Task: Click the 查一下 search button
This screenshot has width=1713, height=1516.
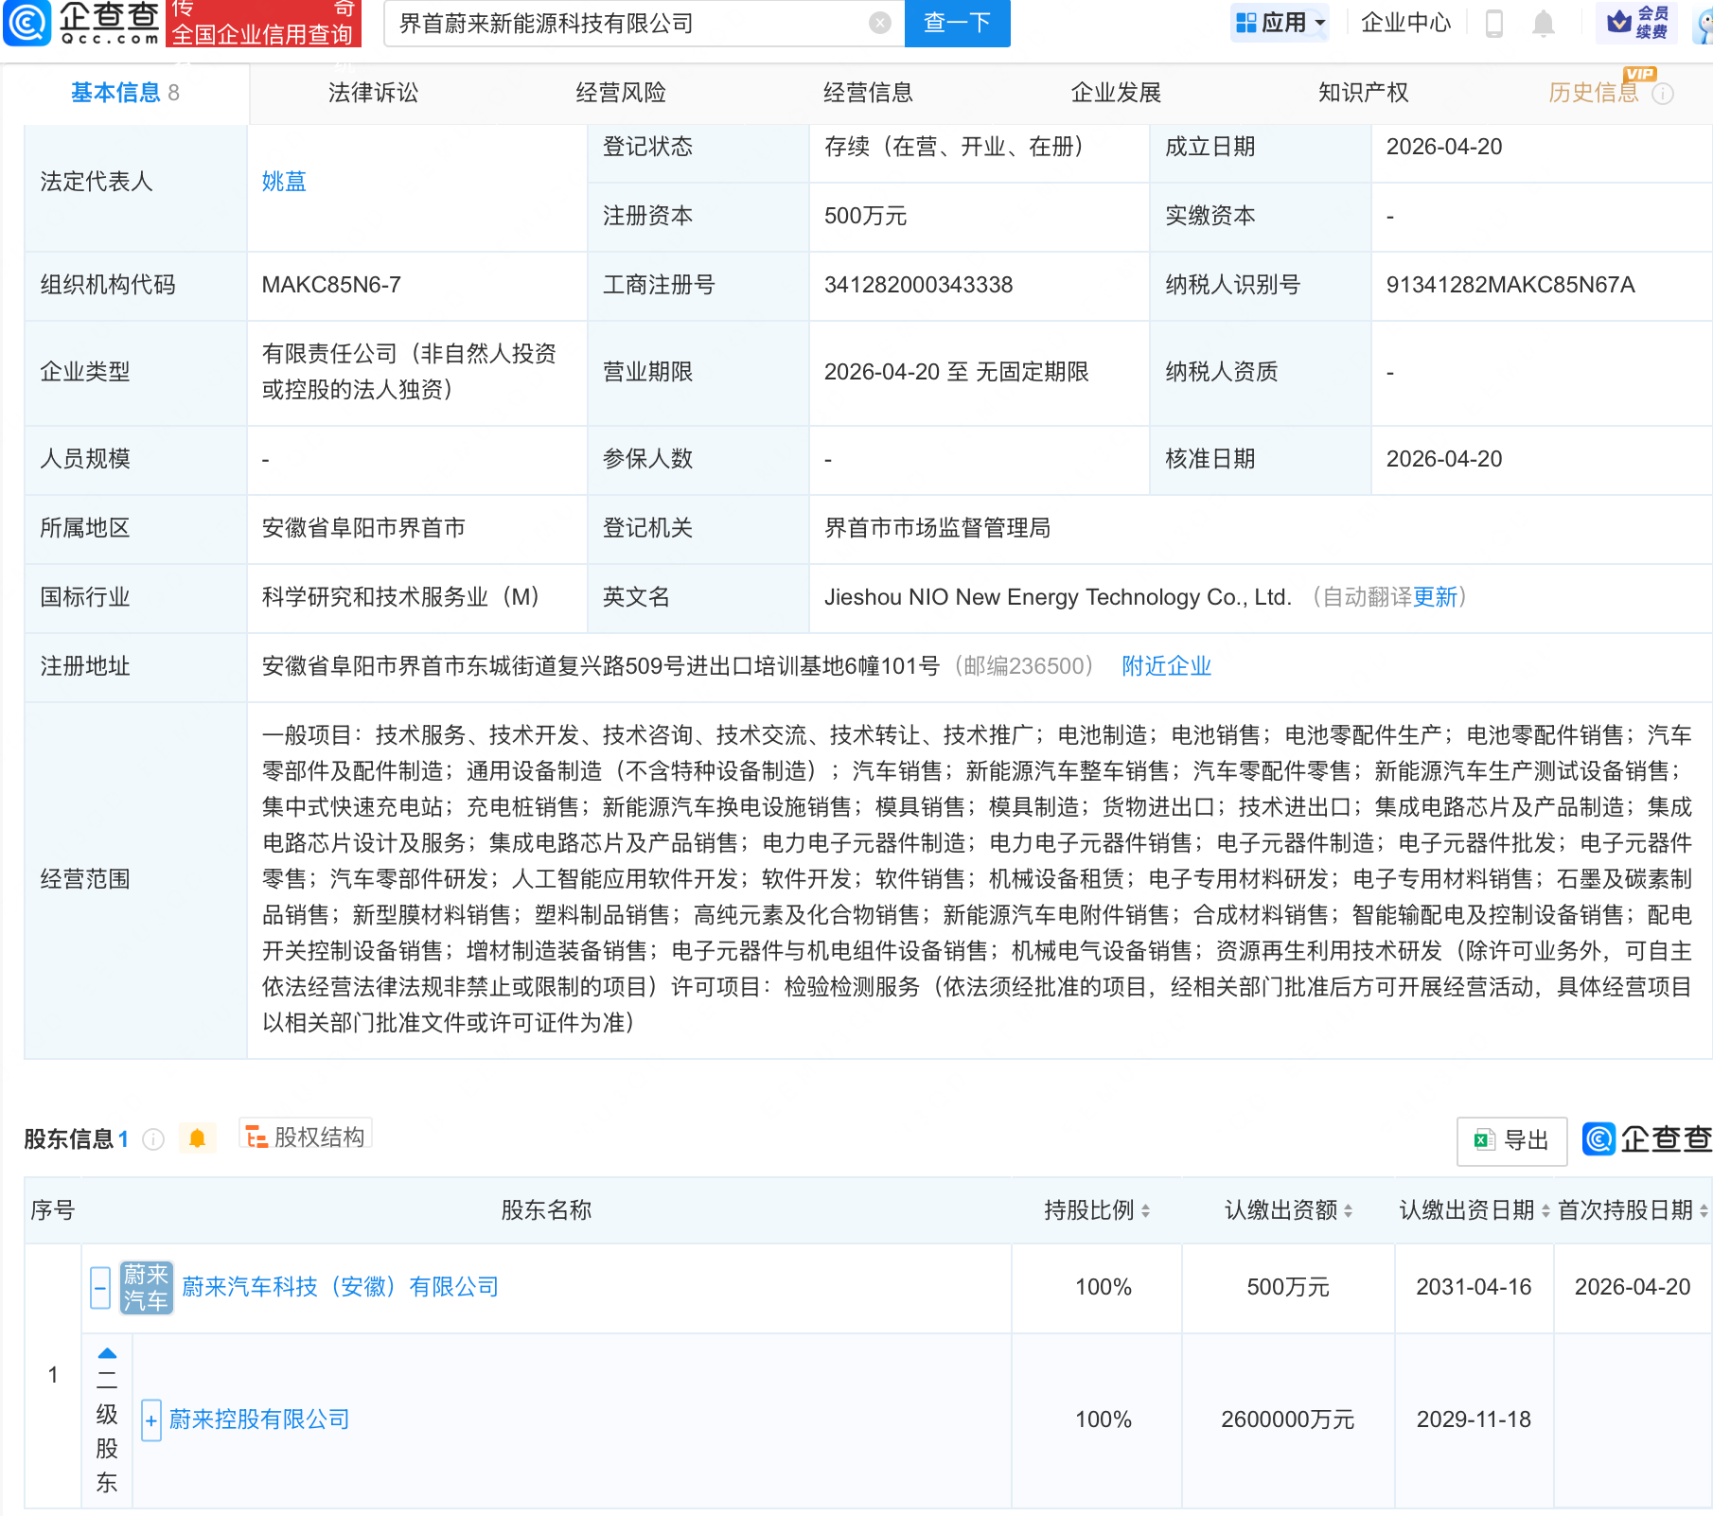Action: (x=956, y=23)
